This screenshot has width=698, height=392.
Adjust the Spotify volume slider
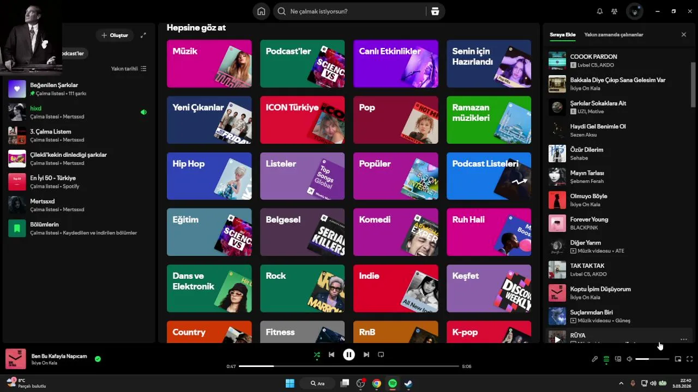click(x=652, y=359)
